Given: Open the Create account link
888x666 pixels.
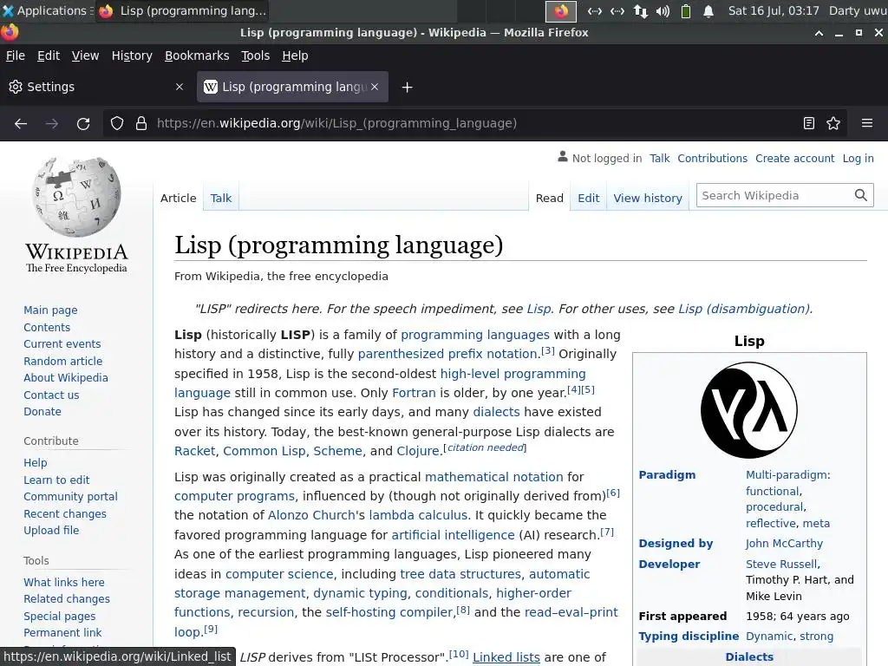Looking at the screenshot, I should (x=794, y=159).
